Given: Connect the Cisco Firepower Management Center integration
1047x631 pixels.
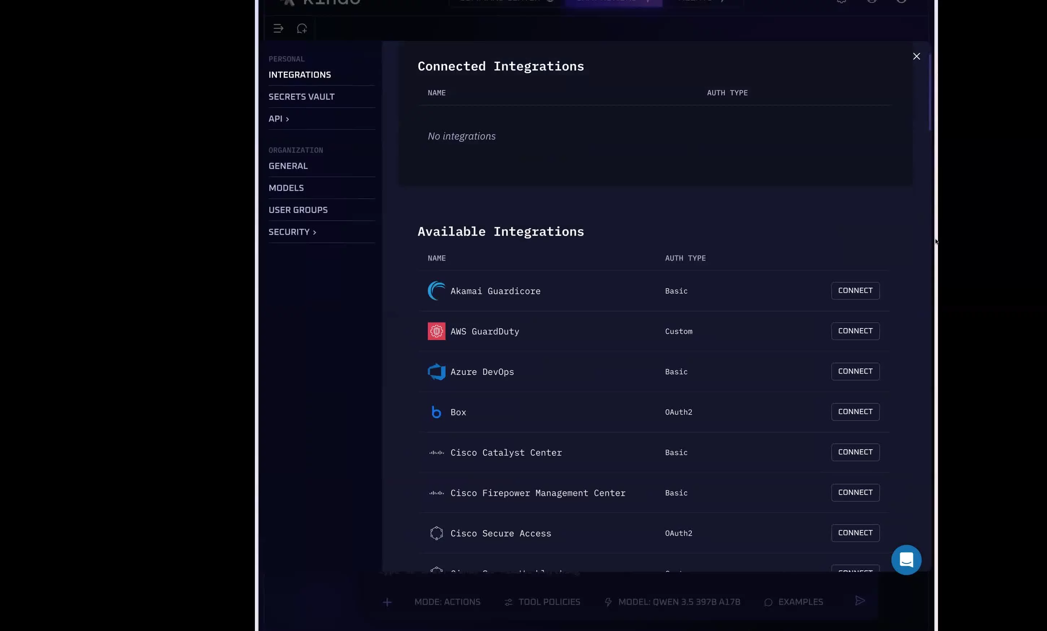Looking at the screenshot, I should tap(855, 493).
